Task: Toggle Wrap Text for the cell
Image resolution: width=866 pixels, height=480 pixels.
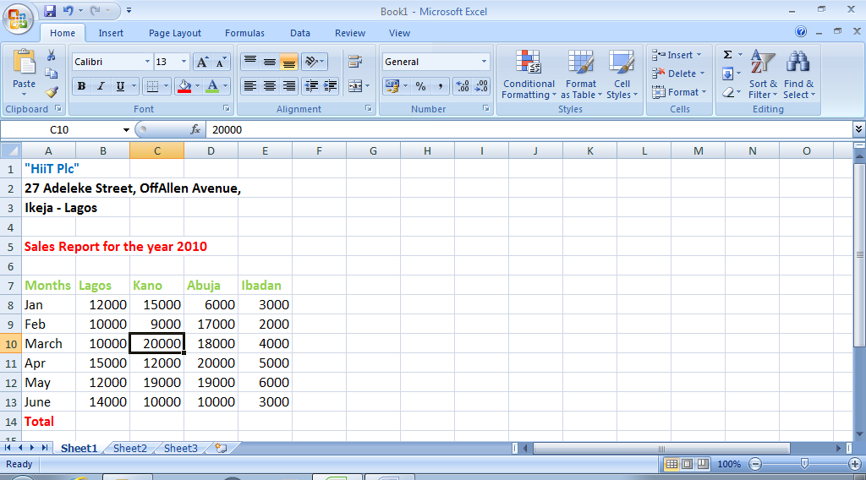Action: click(x=354, y=62)
